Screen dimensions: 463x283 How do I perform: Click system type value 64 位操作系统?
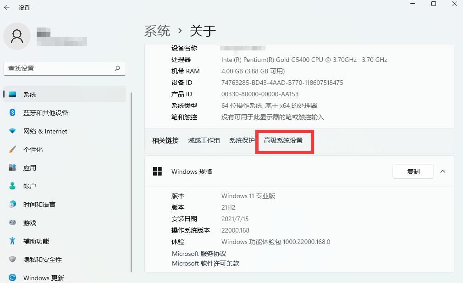[x=269, y=105]
